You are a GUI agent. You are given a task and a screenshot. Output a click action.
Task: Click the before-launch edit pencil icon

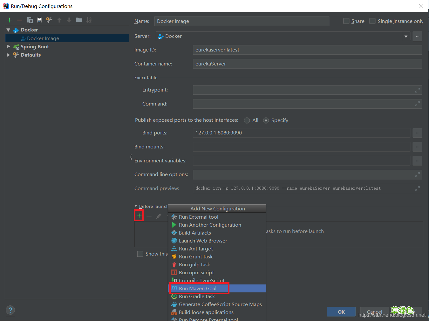[159, 216]
